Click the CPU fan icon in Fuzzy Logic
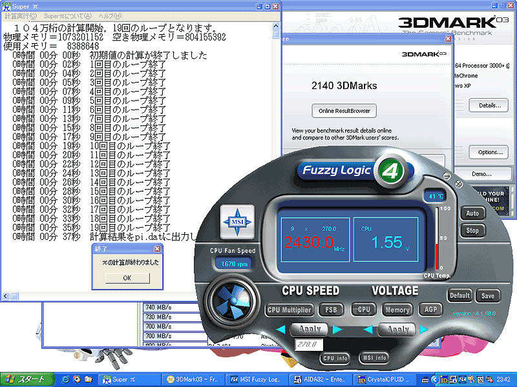Viewport: 517px width, 387px height. [233, 301]
